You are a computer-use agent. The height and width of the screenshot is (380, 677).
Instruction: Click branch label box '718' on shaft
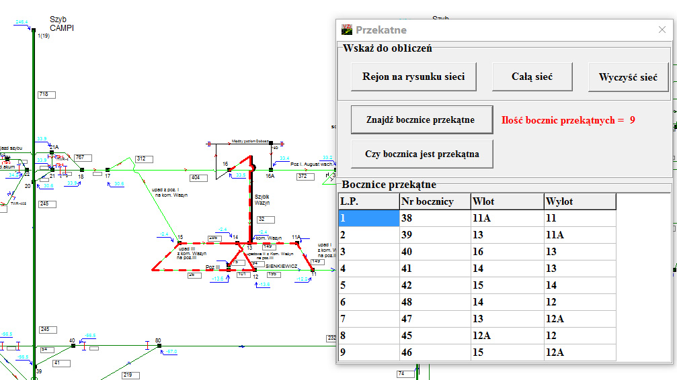coord(47,95)
